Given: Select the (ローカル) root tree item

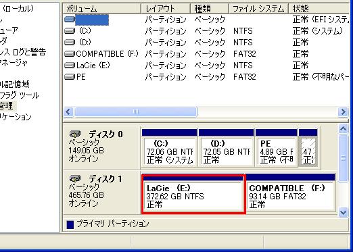Looking at the screenshot, I should tap(18, 9).
